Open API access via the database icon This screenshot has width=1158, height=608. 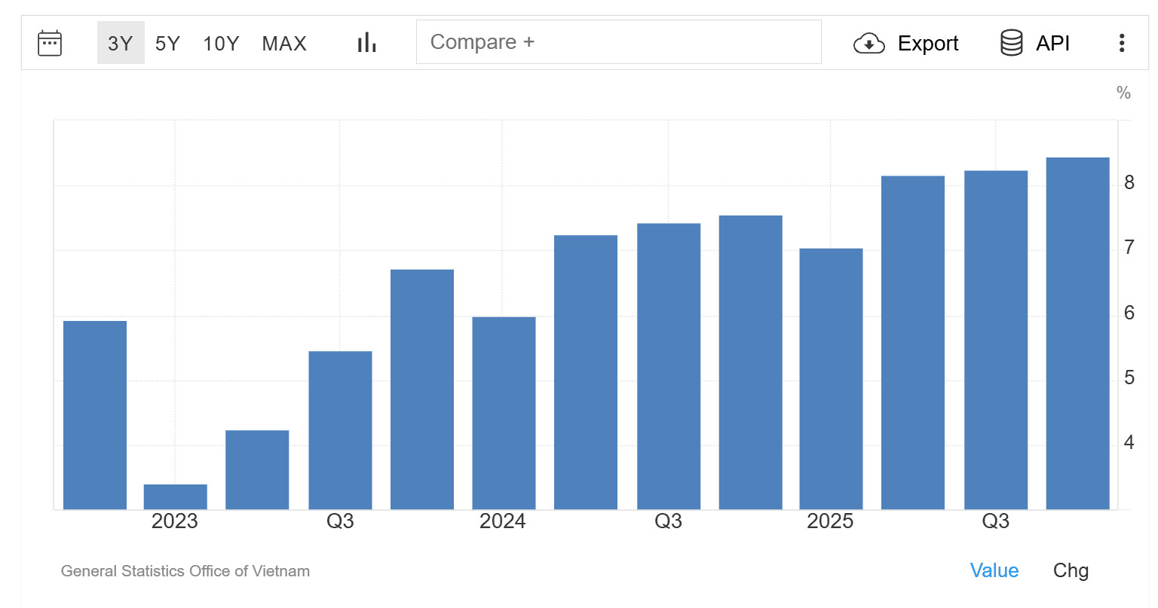1010,43
